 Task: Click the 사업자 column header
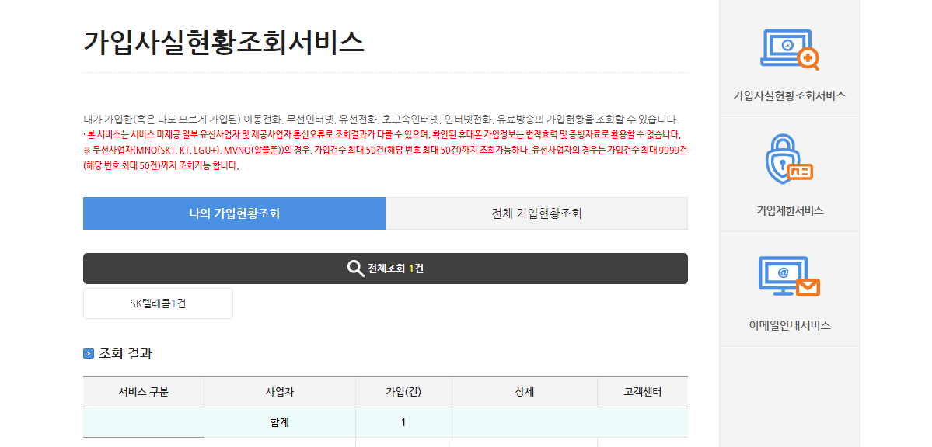pos(281,392)
